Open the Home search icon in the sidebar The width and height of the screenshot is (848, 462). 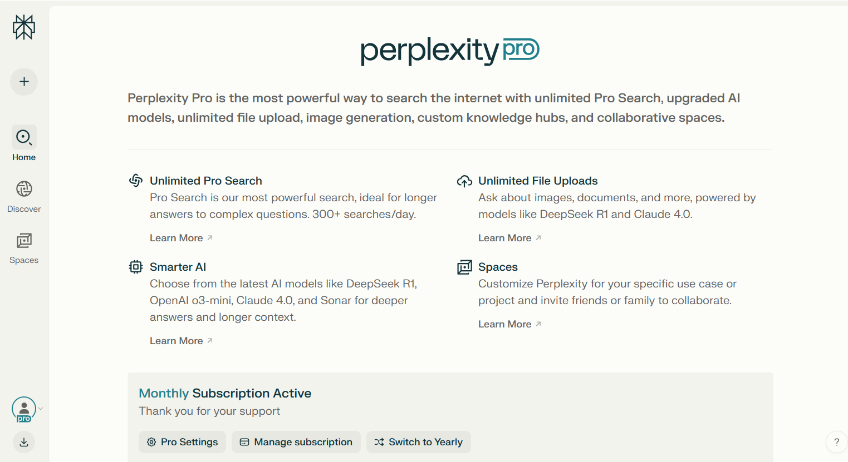(24, 137)
